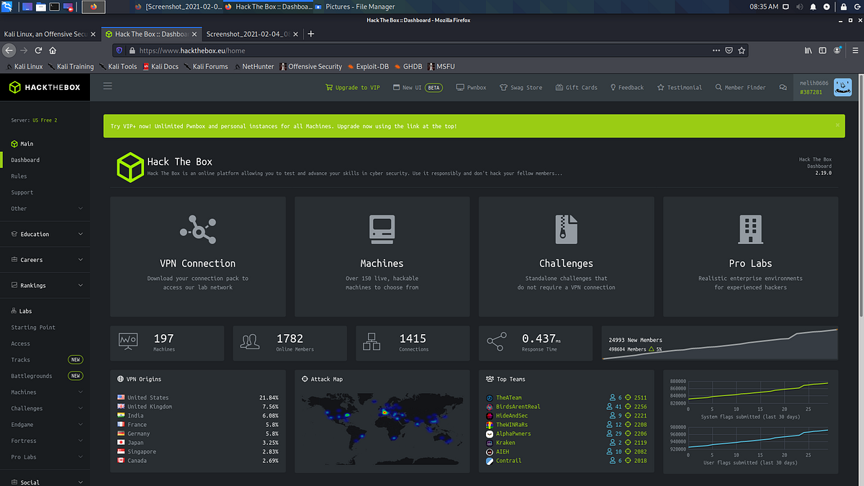
Task: Open the chat messages icon
Action: pyautogui.click(x=783, y=88)
